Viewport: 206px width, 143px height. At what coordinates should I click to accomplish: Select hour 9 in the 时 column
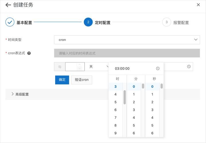(x=116, y=133)
